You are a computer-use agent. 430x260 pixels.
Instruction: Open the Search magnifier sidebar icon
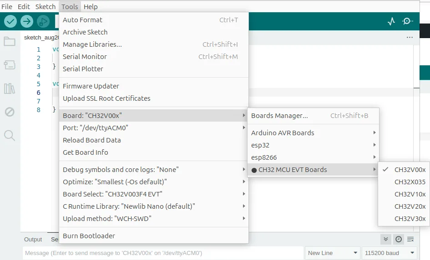coord(10,135)
